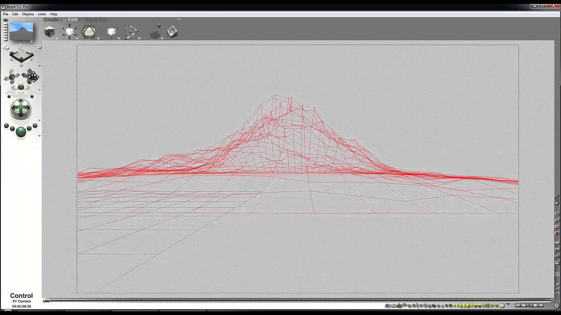
Task: Expand the View Control options triangle
Action: click(x=39, y=66)
